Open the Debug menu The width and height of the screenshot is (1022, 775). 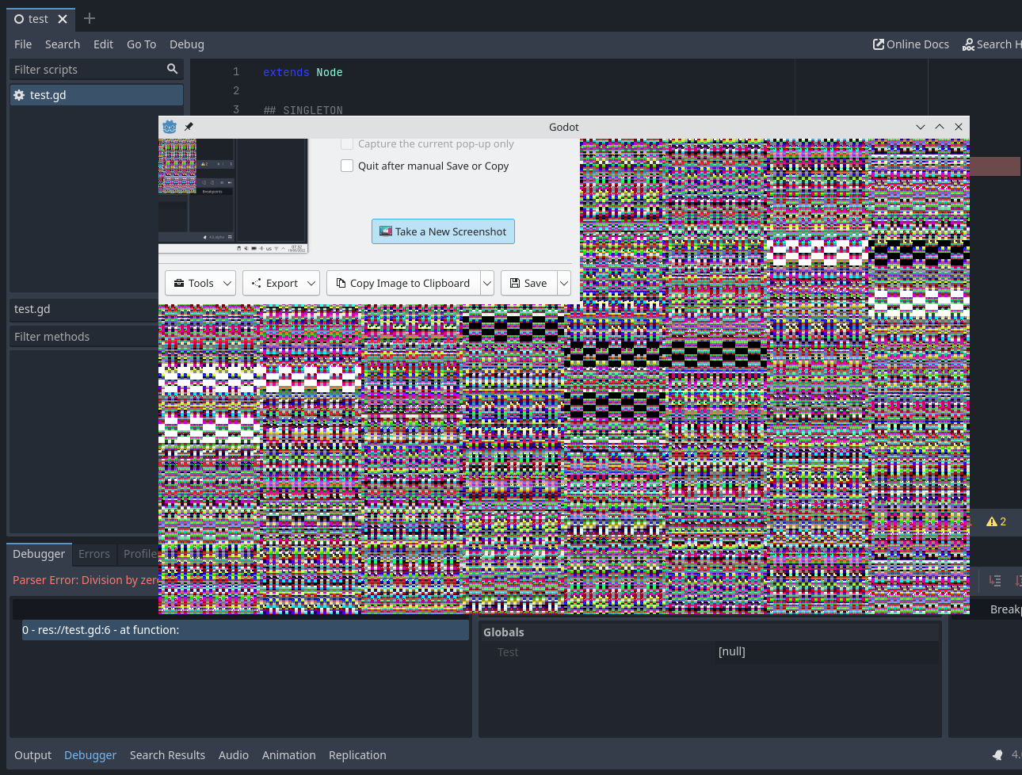tap(186, 44)
